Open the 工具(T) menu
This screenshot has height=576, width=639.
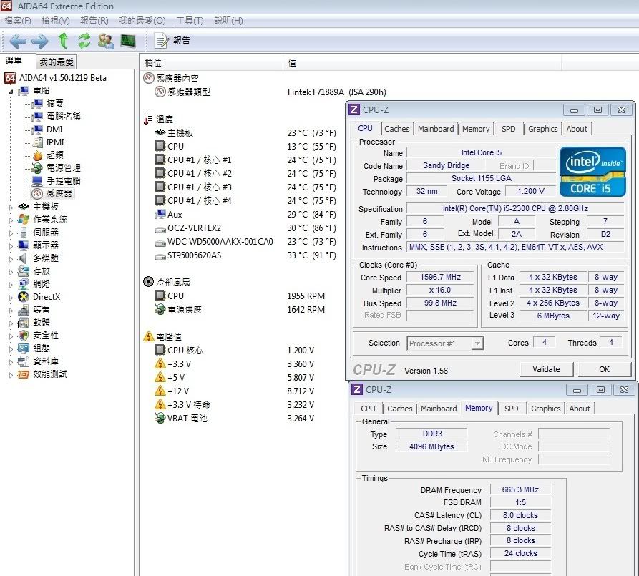(190, 20)
